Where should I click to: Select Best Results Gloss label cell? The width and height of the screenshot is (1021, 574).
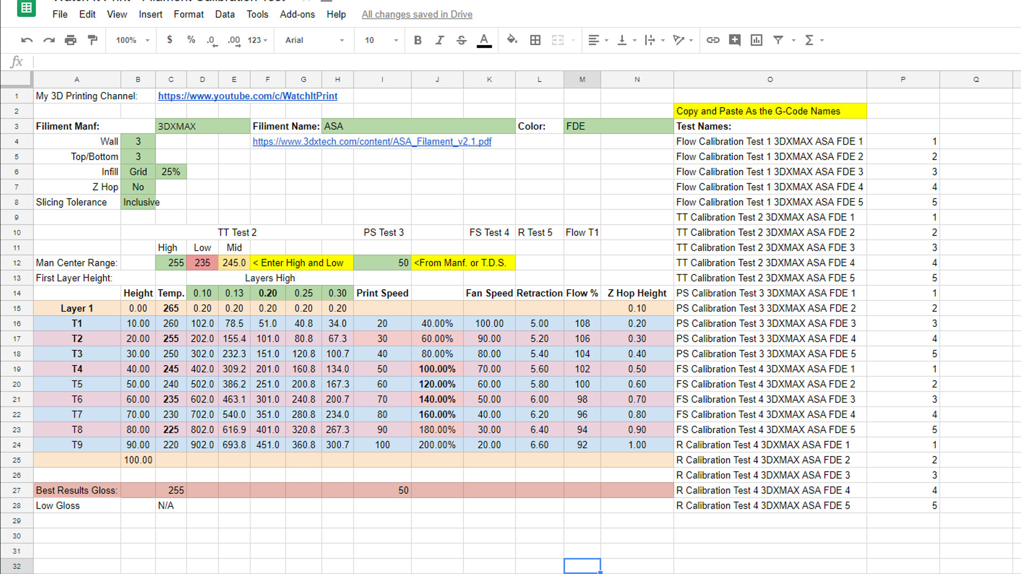point(77,491)
